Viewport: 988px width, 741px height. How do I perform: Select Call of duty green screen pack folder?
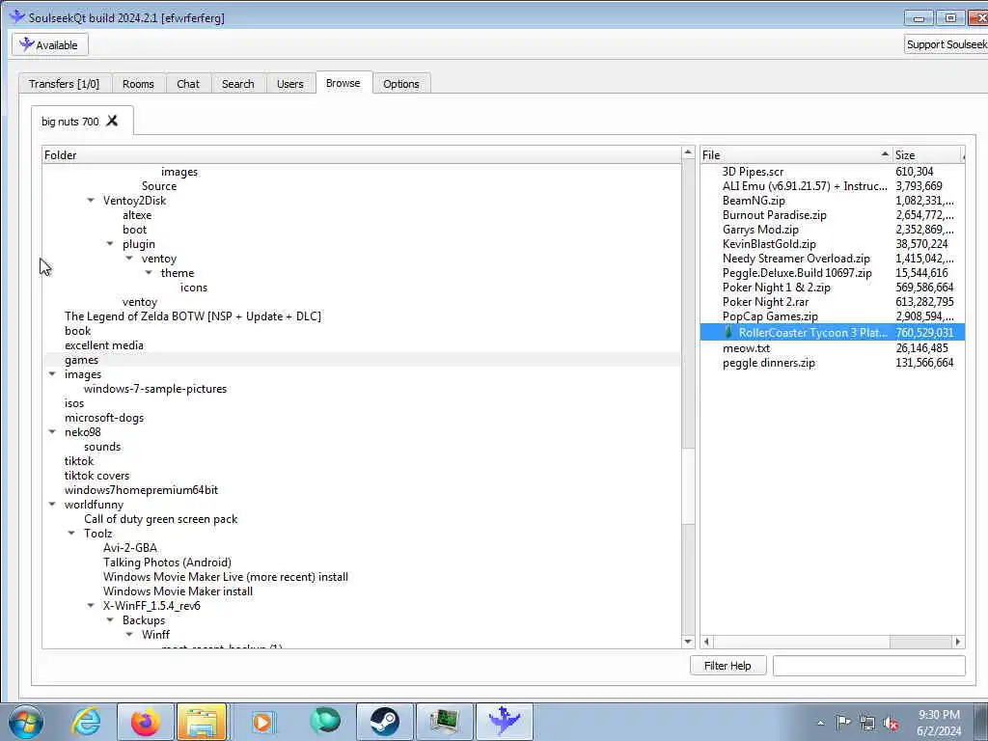[x=161, y=519]
